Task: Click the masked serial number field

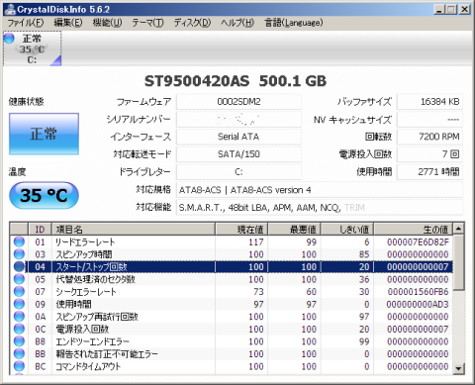Action: tap(238, 119)
